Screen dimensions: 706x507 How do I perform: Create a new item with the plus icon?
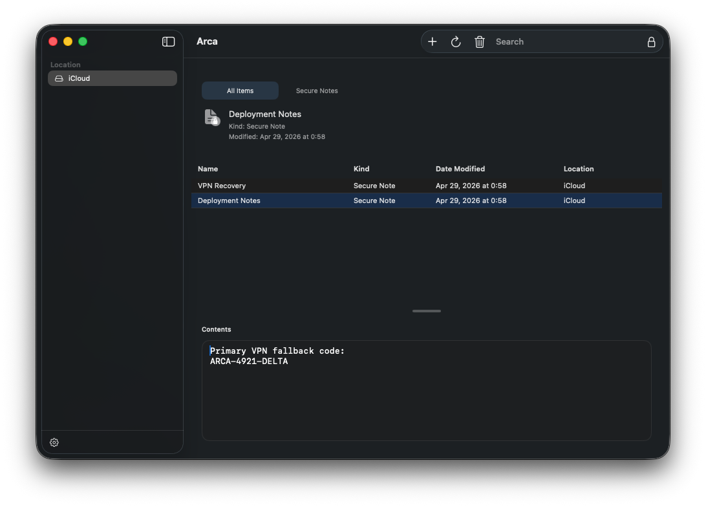coord(433,41)
